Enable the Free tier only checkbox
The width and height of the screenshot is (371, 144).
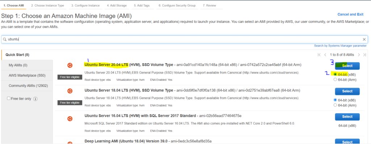click(x=9, y=99)
